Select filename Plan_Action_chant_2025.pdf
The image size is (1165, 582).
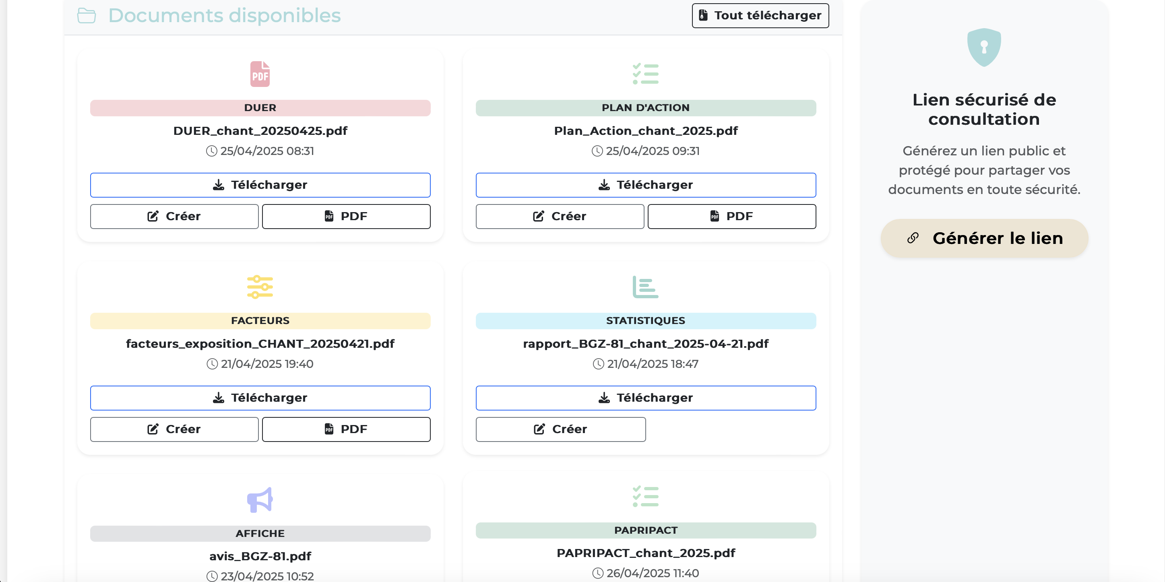click(646, 131)
